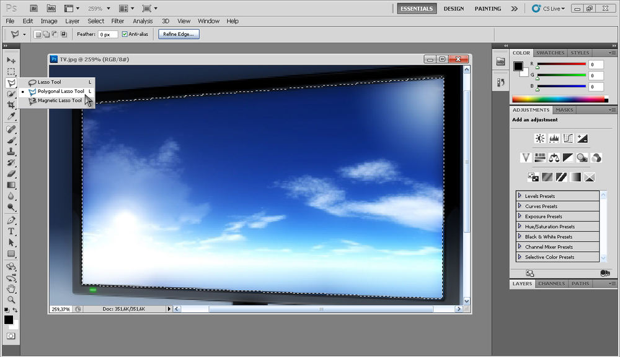Add a Curves adjustment
Screen dimensions: 620x357
pos(568,139)
